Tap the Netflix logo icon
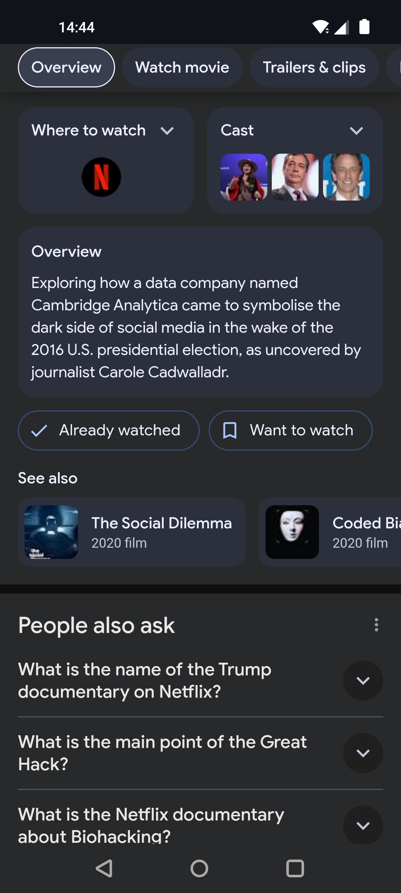Image resolution: width=401 pixels, height=893 pixels. (101, 177)
